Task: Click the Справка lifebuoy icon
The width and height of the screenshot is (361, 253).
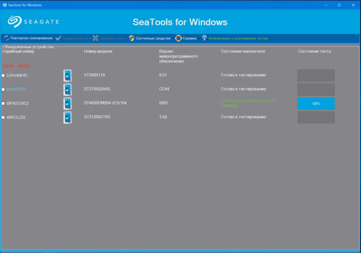Action: [x=178, y=38]
